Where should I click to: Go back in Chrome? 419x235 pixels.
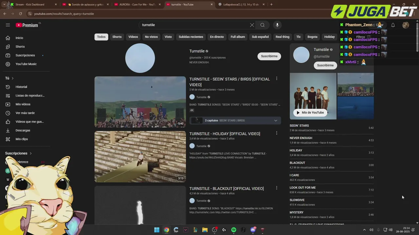pos(5,14)
